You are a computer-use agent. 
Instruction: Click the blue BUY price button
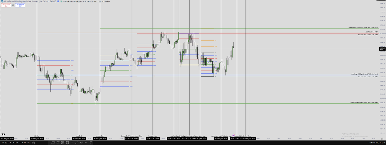pos(20,5)
